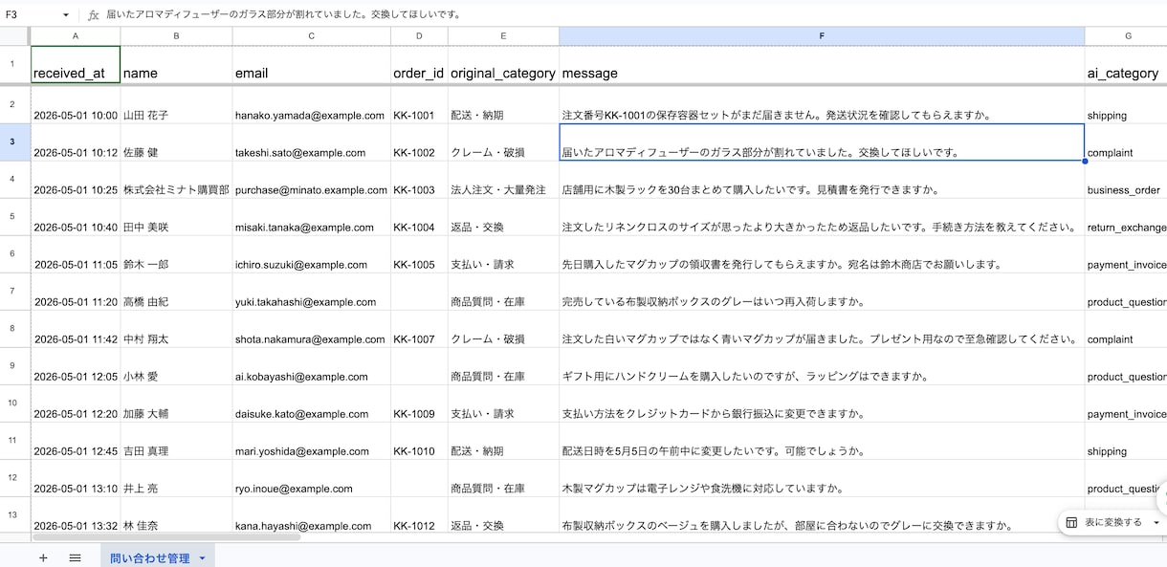Select cell misaki.tanaka@example.com
This screenshot has width=1167, height=567.
pos(312,217)
